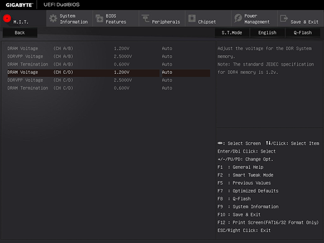Click the 0.600V value for CH A/B
Screen dimensions: 324x243
[x=122, y=64]
